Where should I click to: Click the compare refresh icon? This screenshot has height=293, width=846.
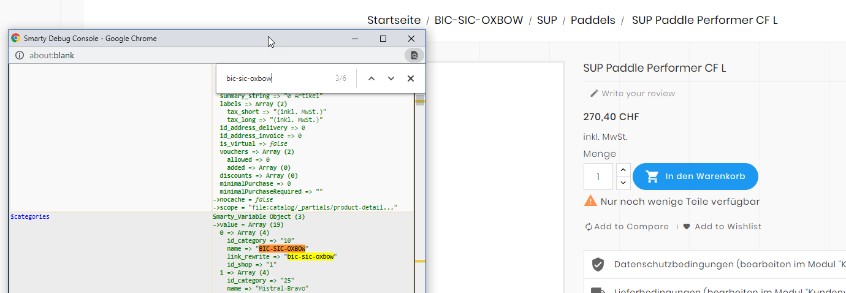(x=589, y=227)
